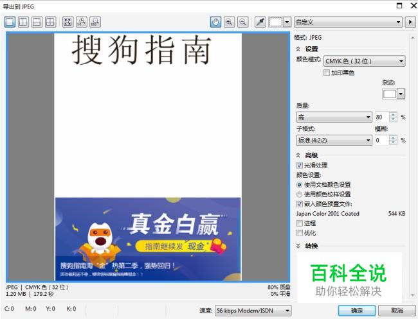Click the 模糊 percentage stepper arrows

click(x=393, y=140)
